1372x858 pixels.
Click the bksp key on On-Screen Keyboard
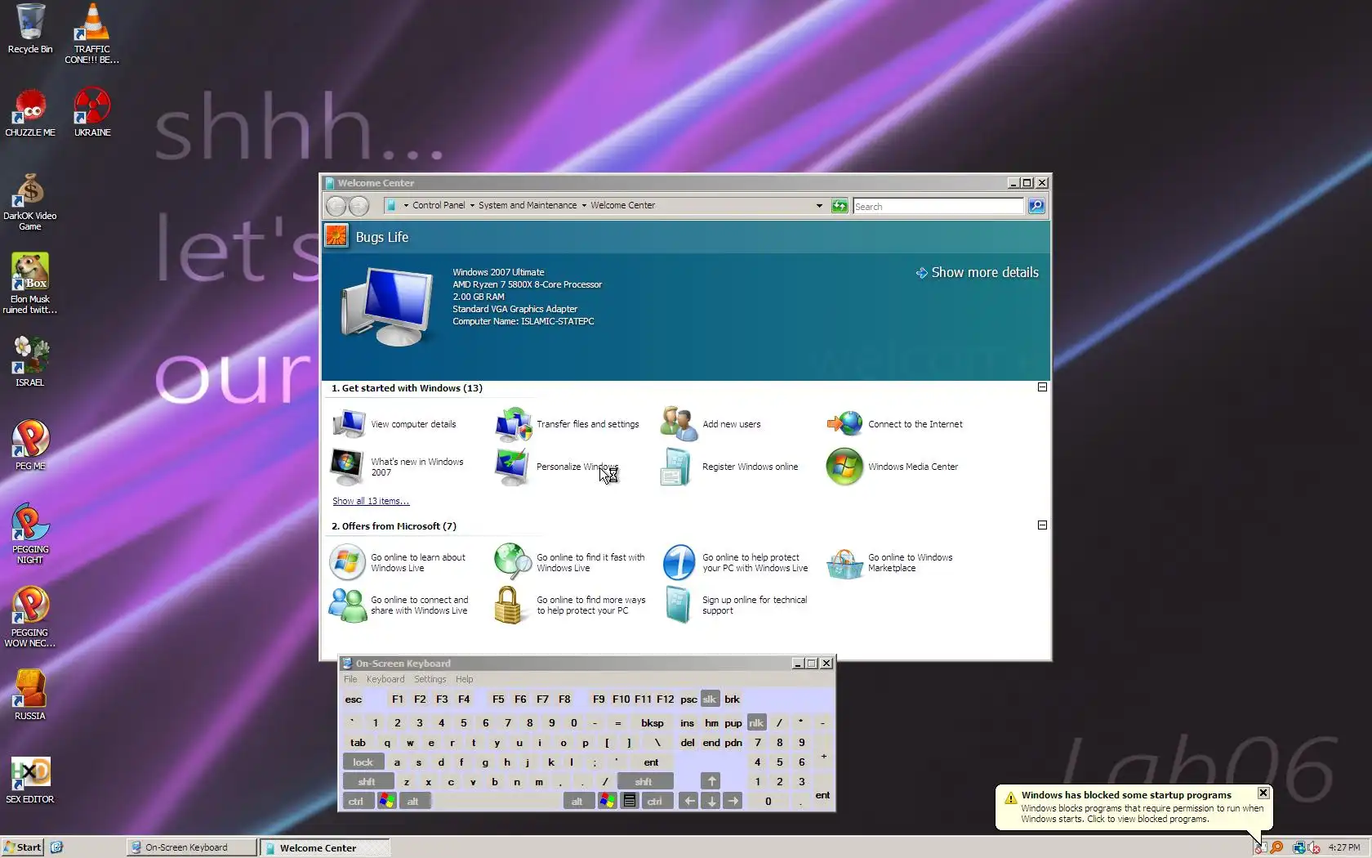[x=653, y=723]
